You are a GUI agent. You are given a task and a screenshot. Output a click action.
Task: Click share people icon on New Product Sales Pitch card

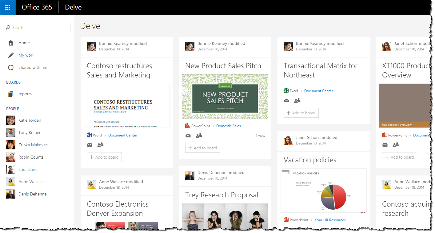[x=199, y=136]
